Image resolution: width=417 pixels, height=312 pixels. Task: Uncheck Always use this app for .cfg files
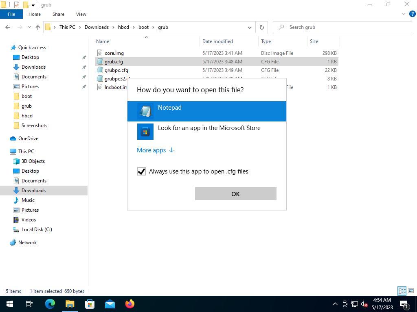click(141, 171)
